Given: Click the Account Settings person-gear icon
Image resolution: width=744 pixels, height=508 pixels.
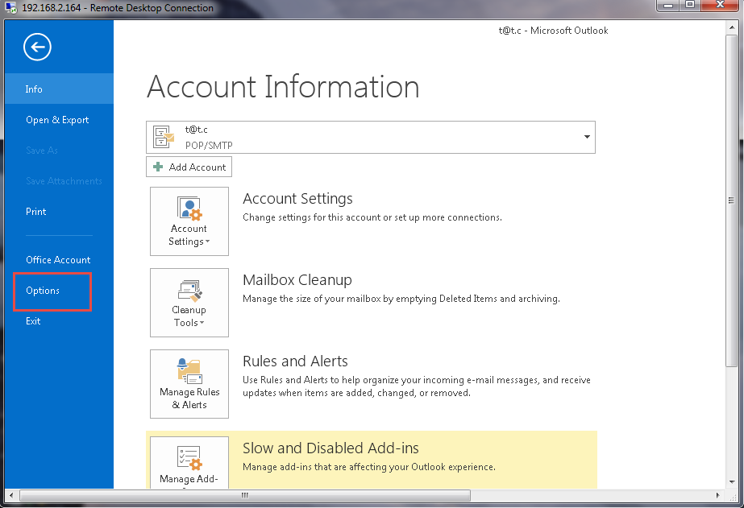Looking at the screenshot, I should [x=189, y=209].
